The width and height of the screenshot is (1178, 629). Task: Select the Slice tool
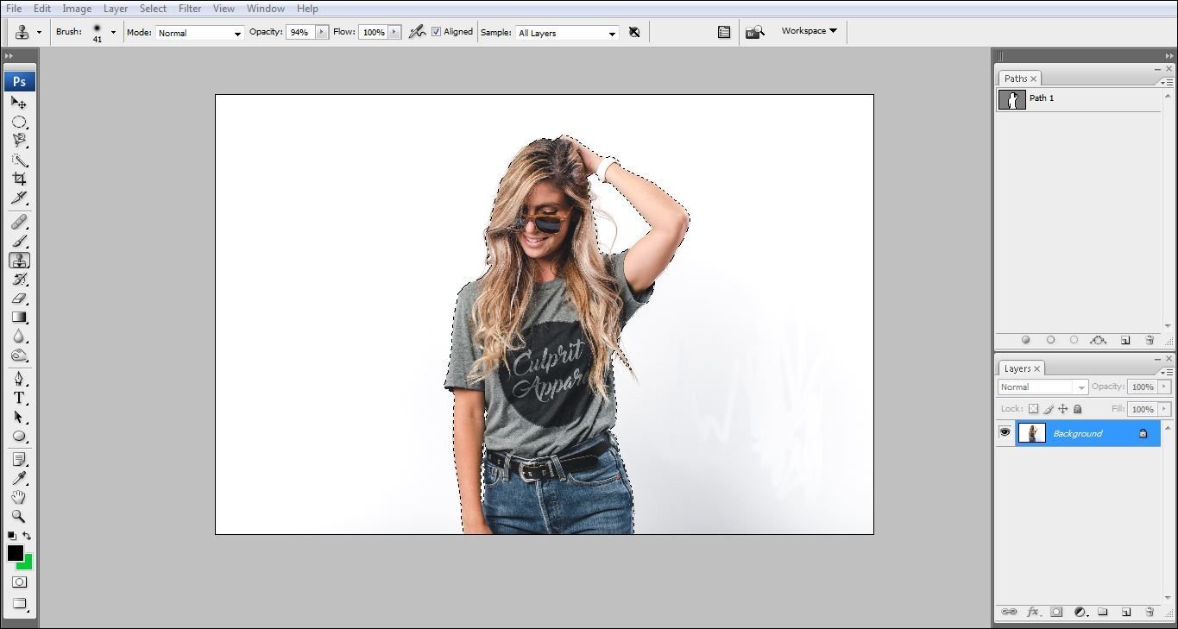tap(19, 198)
